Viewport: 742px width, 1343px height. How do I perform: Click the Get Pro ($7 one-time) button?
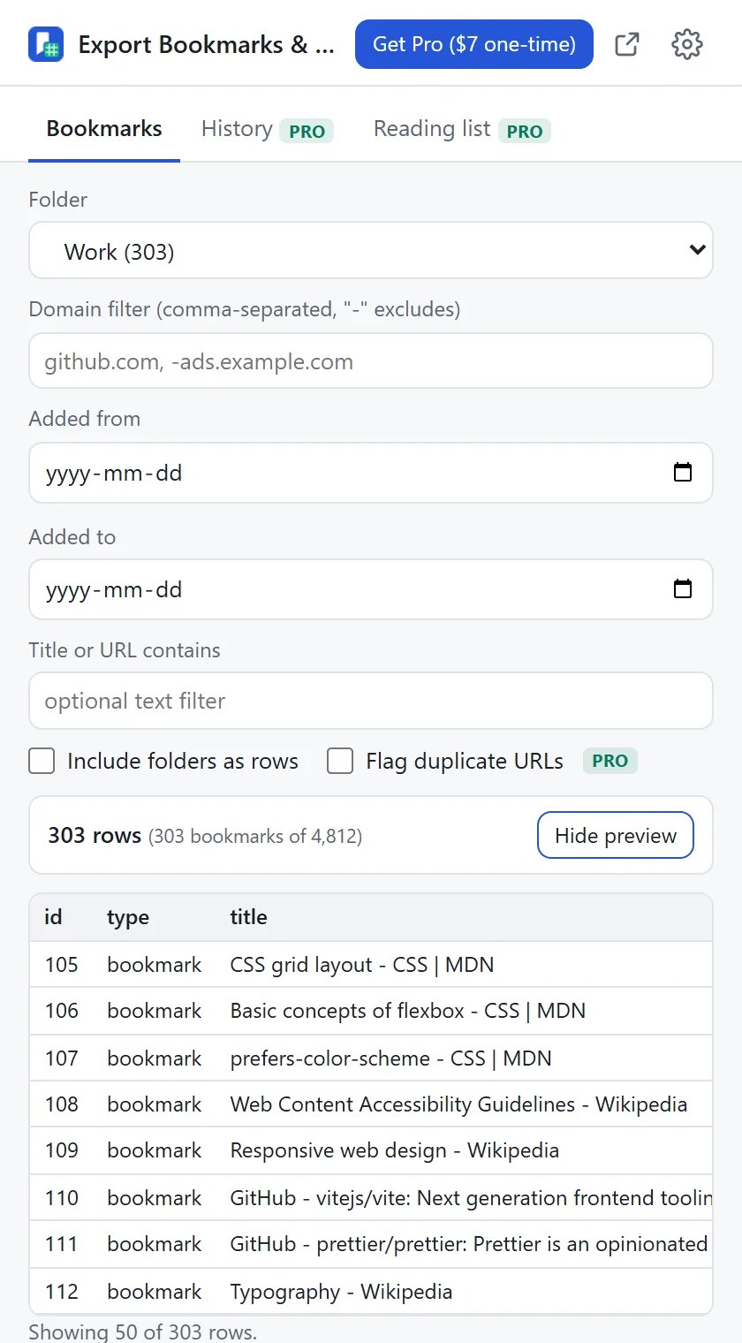point(474,44)
